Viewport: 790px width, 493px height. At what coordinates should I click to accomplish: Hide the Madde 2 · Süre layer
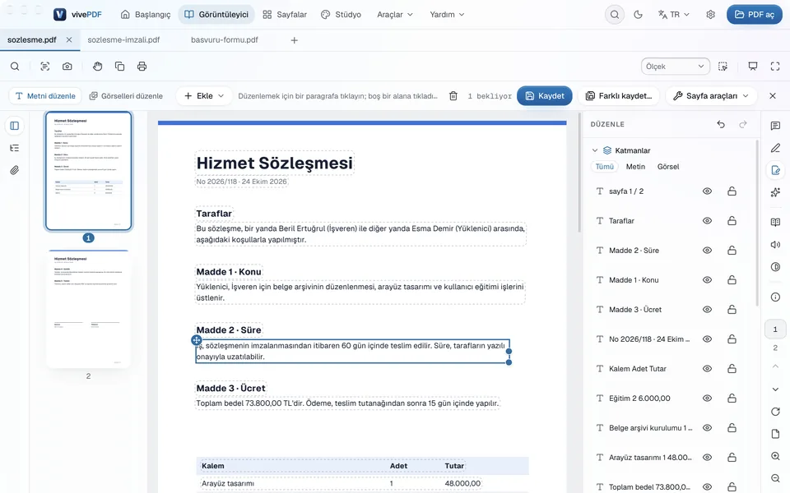708,251
